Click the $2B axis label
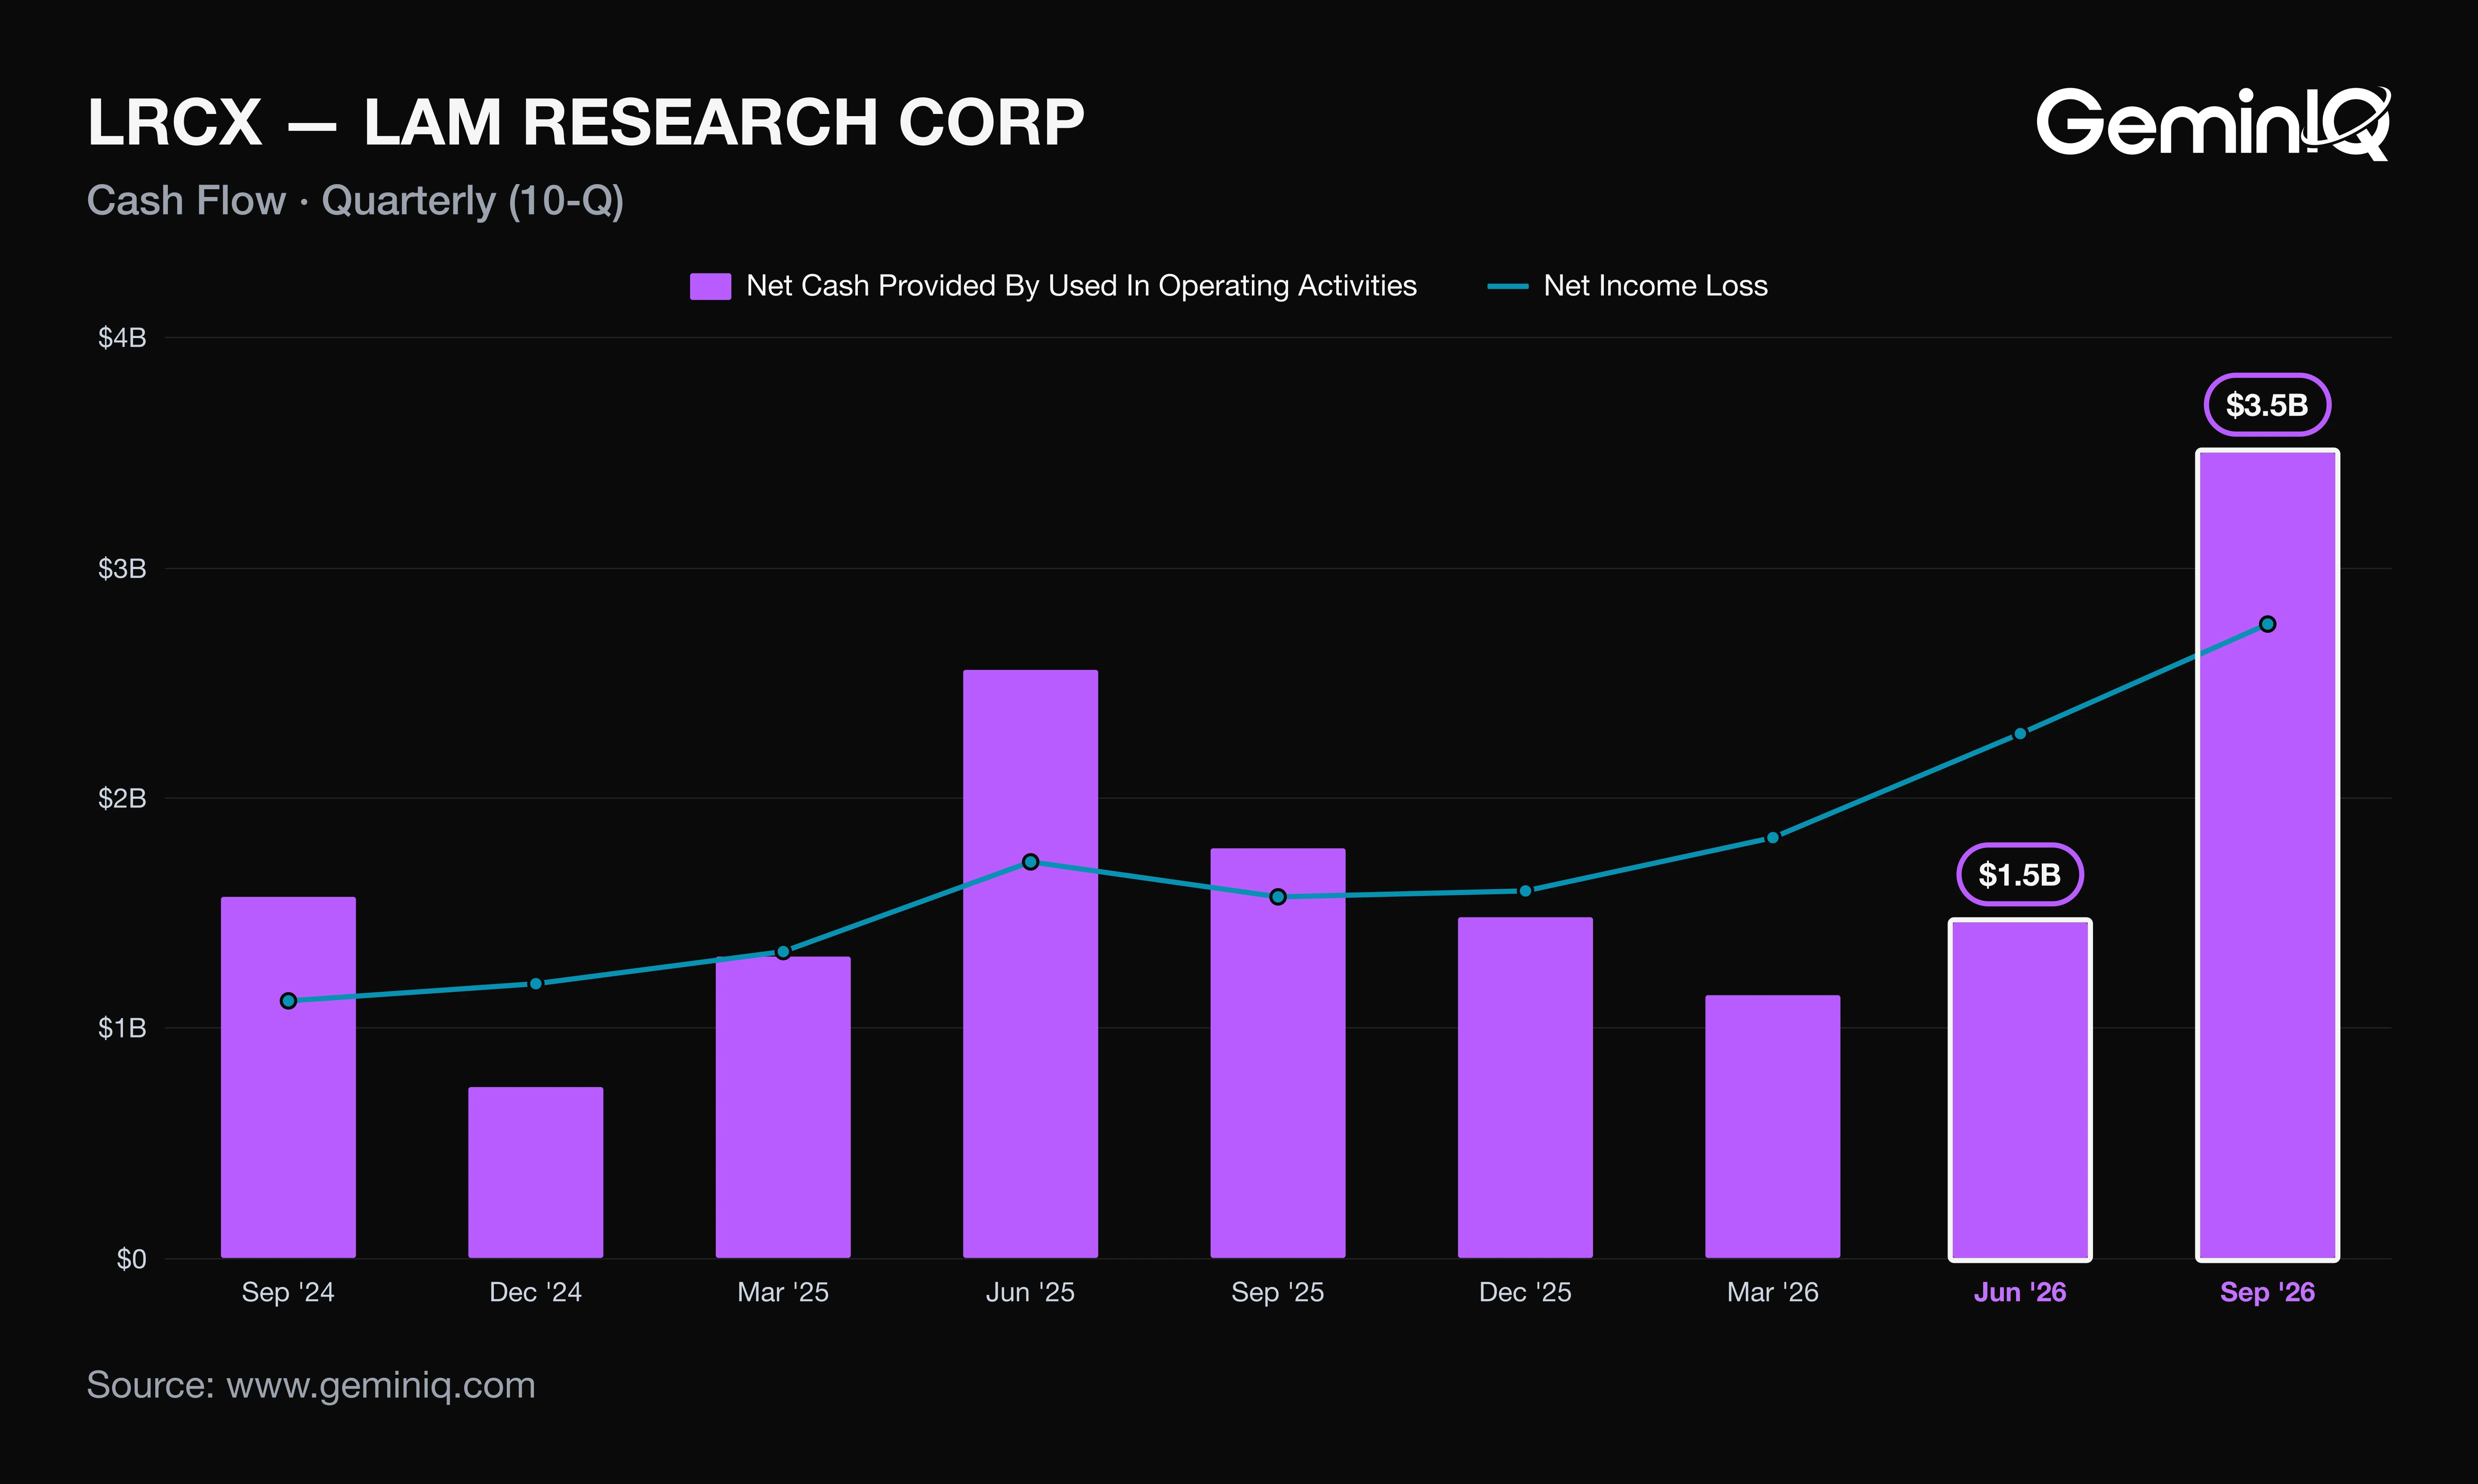Image resolution: width=2478 pixels, height=1484 pixels. [122, 798]
